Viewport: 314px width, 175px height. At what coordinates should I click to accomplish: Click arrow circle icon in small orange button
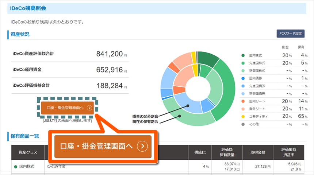pos(89,108)
